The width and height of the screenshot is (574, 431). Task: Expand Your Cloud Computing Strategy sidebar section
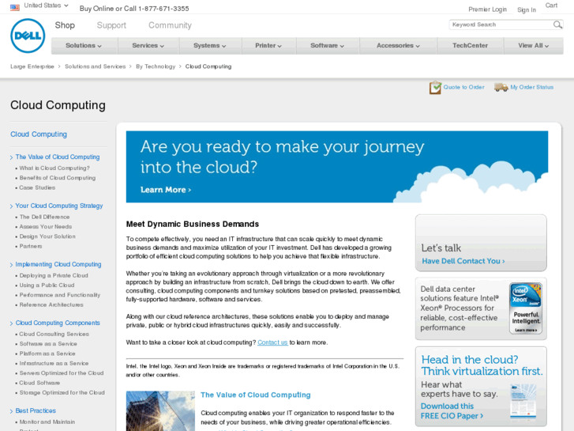pyautogui.click(x=59, y=206)
